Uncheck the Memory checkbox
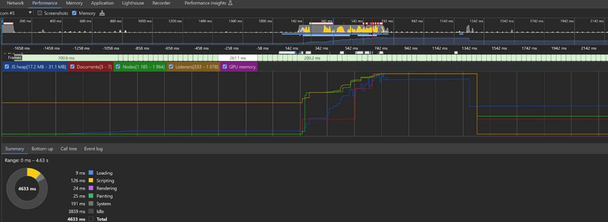The image size is (608, 222). tap(74, 13)
